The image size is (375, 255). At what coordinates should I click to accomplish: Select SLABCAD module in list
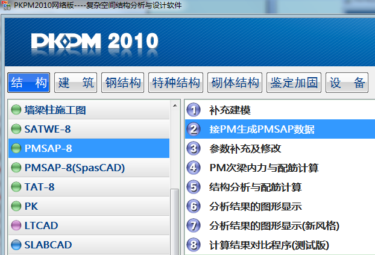pyautogui.click(x=89, y=245)
